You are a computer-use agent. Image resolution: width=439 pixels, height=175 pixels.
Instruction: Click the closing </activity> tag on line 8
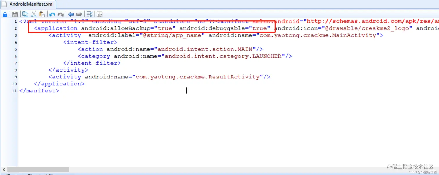click(68, 70)
